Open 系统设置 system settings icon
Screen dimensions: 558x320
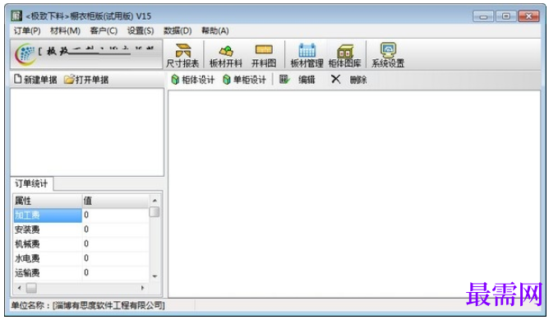tap(388, 55)
